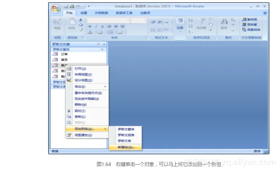Click the ribbon copy icon
Viewport: 280px width, 171px height.
(81, 25)
